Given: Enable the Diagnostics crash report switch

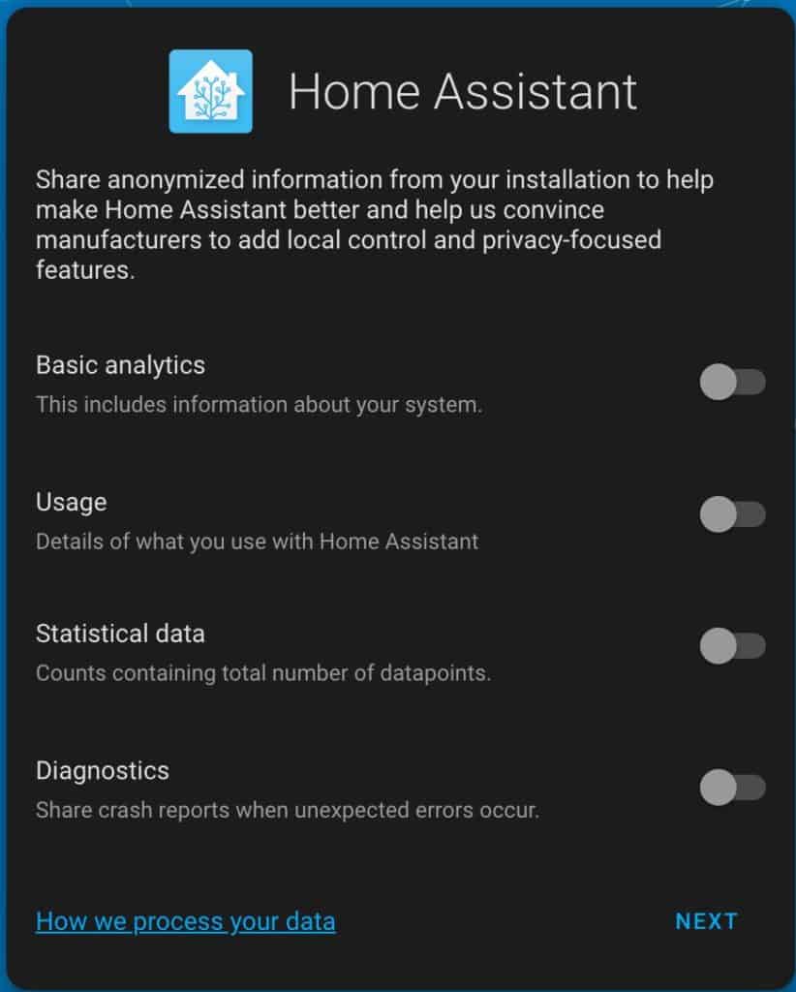Looking at the screenshot, I should 732,787.
